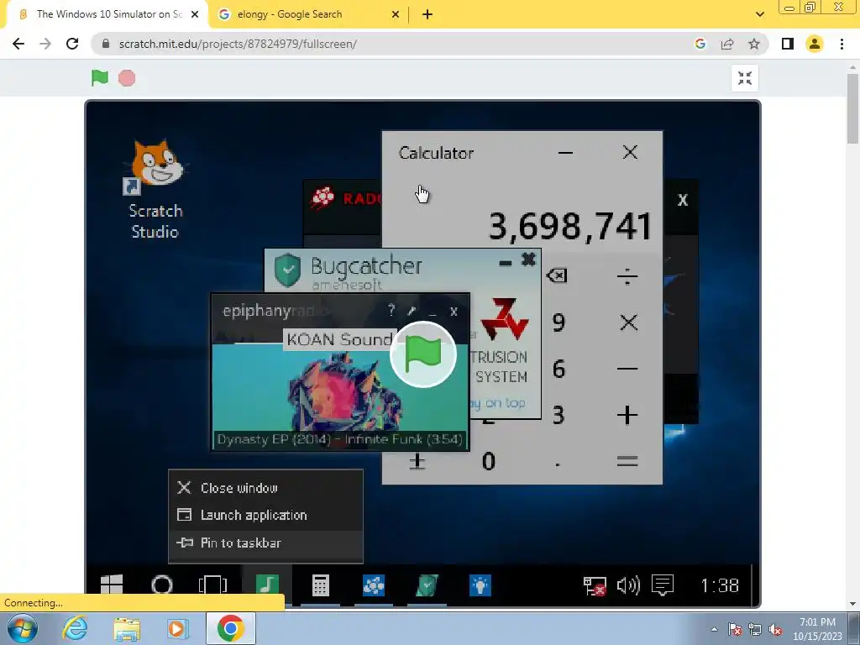This screenshot has width=860, height=645.
Task: Select the Calculator plus operator
Action: [627, 415]
